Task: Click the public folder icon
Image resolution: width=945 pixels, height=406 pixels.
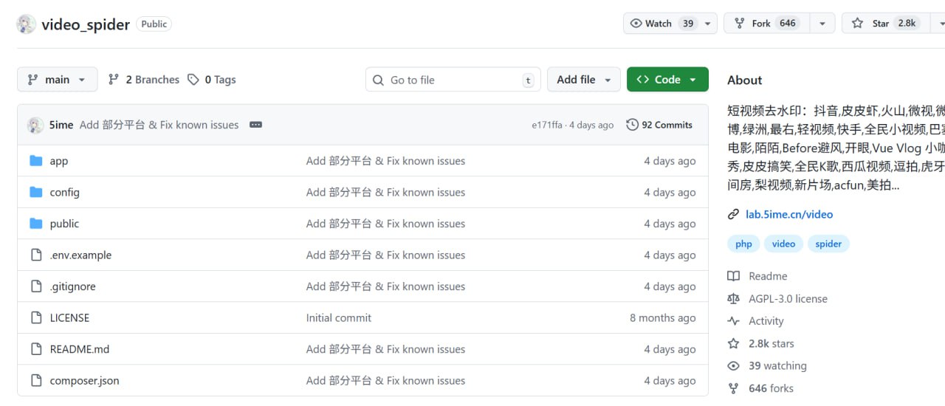Action: pyautogui.click(x=35, y=224)
